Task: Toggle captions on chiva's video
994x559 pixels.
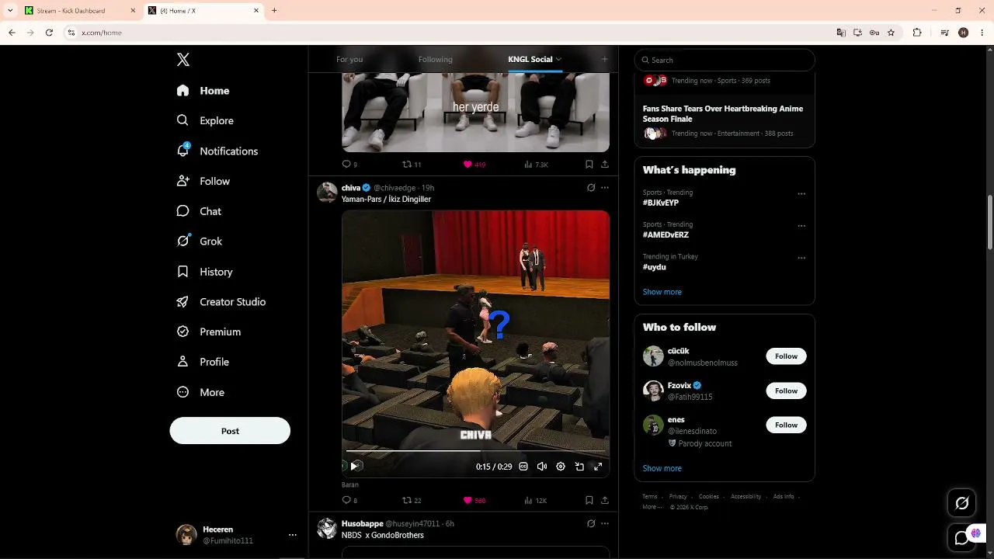Action: click(523, 467)
